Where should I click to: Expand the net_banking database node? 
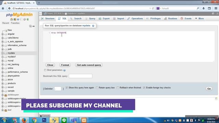click(x=2, y=65)
